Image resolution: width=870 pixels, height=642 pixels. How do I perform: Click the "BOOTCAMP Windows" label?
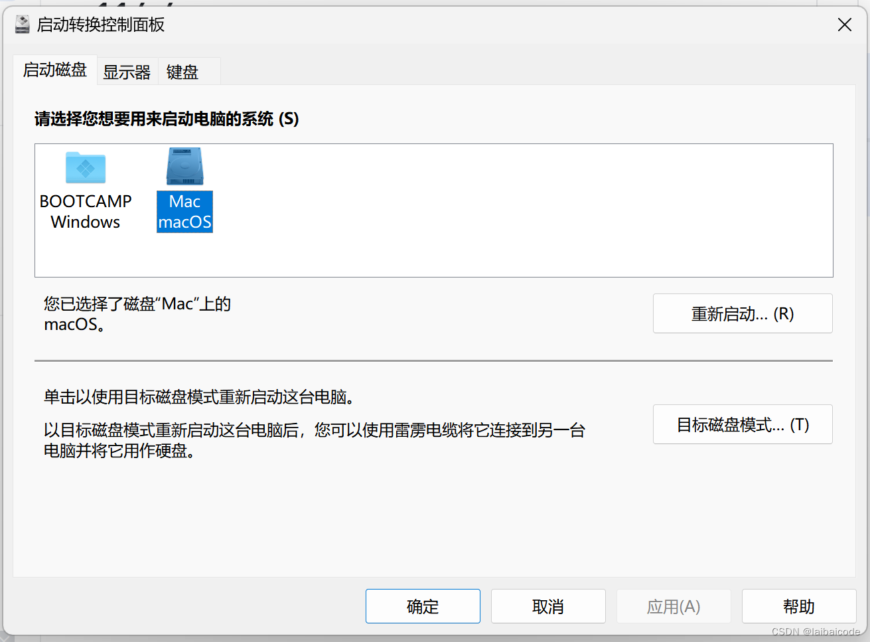tap(86, 211)
